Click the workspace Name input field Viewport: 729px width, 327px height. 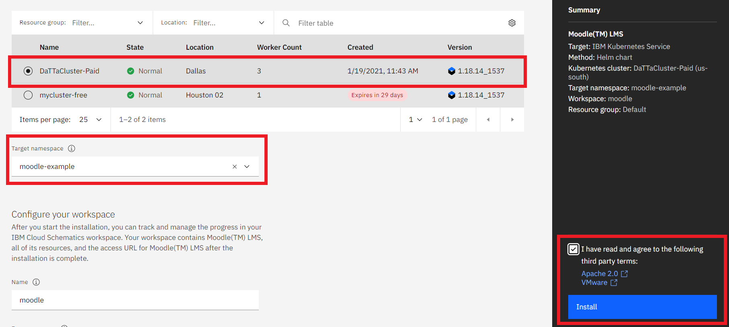135,300
